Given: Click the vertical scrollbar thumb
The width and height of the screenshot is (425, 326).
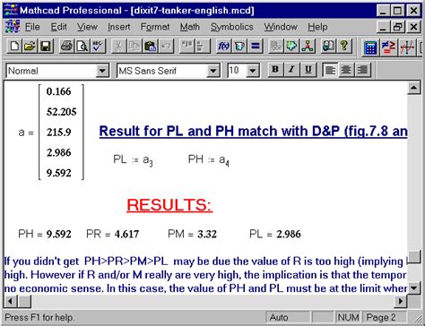Looking at the screenshot, I should 414,257.
